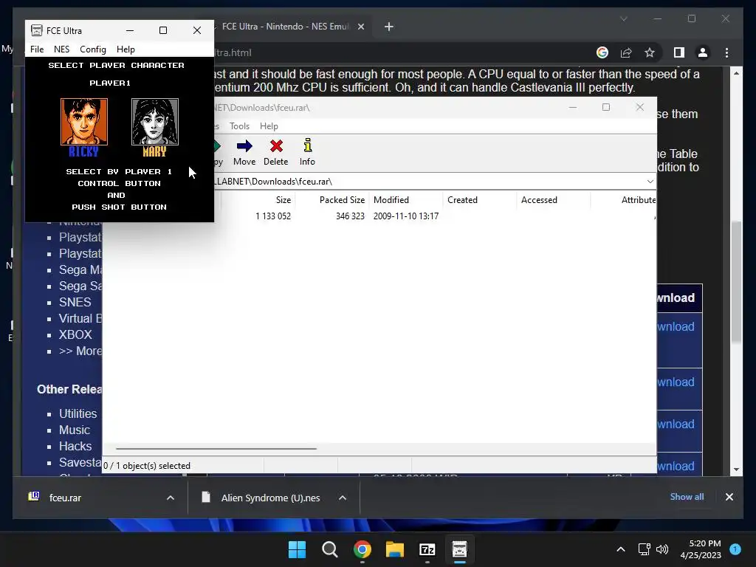The width and height of the screenshot is (756, 567).
Task: Open the Help menu in FCE Ultra
Action: point(126,49)
